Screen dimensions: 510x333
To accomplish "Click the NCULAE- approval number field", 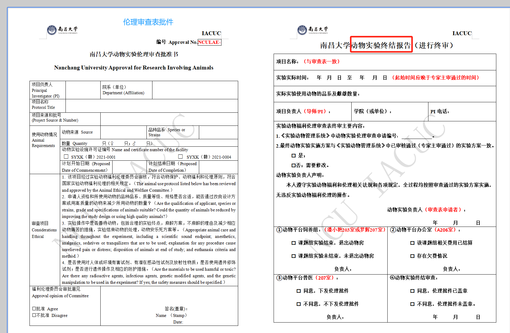I will [210, 42].
